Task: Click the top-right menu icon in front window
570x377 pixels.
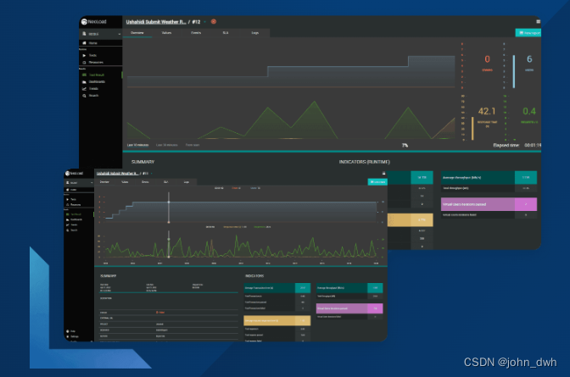Action: point(383,173)
